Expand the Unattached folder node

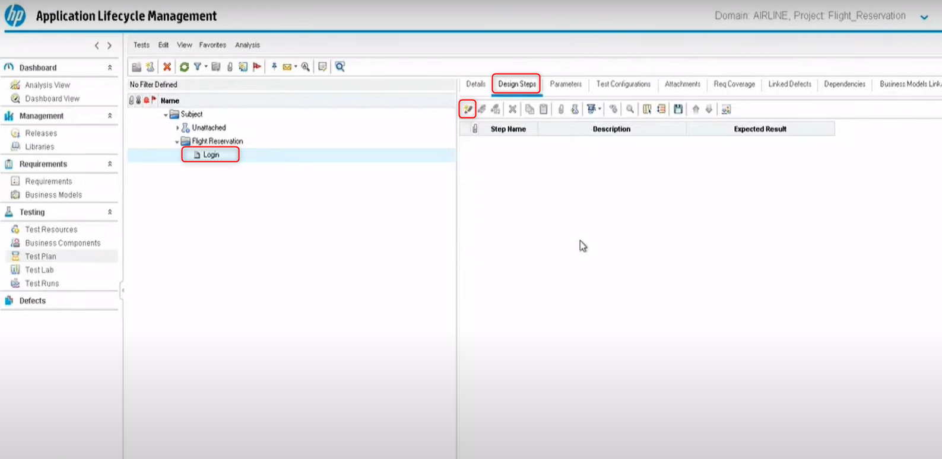tap(177, 128)
